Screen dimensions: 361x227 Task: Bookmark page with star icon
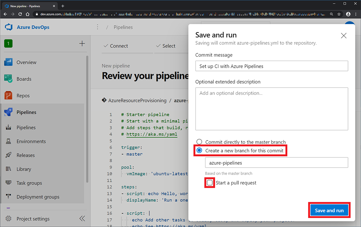click(x=339, y=14)
